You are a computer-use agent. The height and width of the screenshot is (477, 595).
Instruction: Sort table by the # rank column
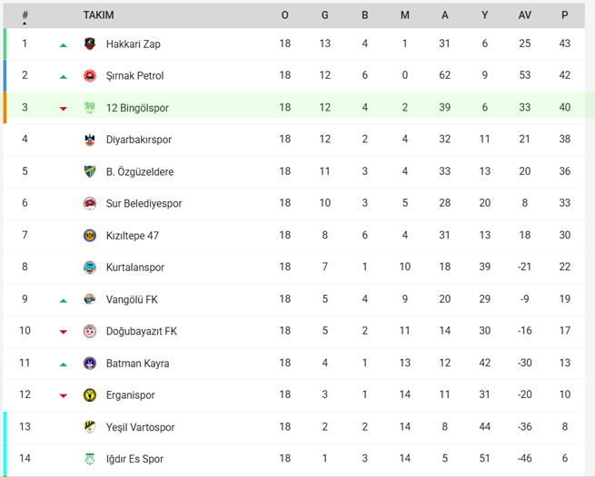click(x=25, y=15)
